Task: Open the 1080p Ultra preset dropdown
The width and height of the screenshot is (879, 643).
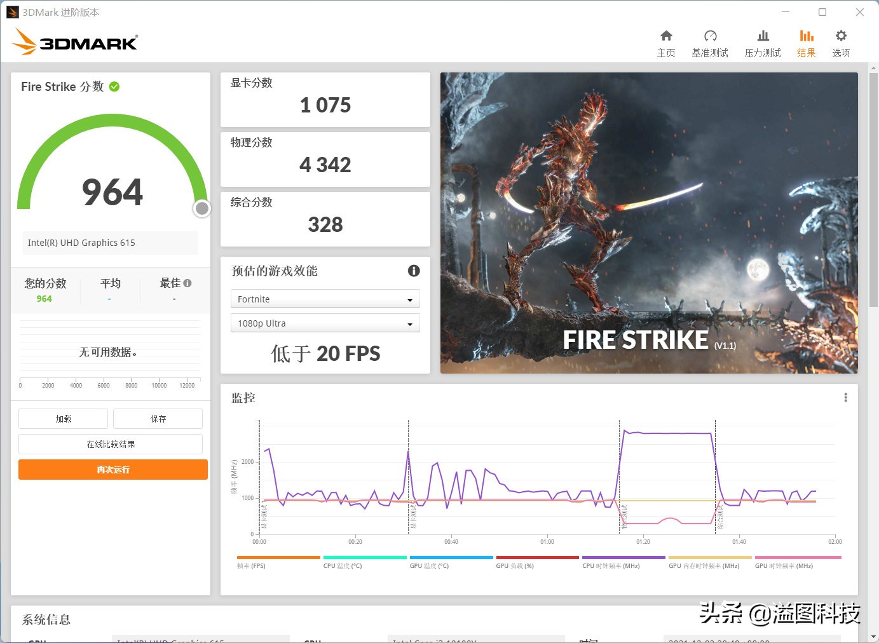Action: coord(325,323)
